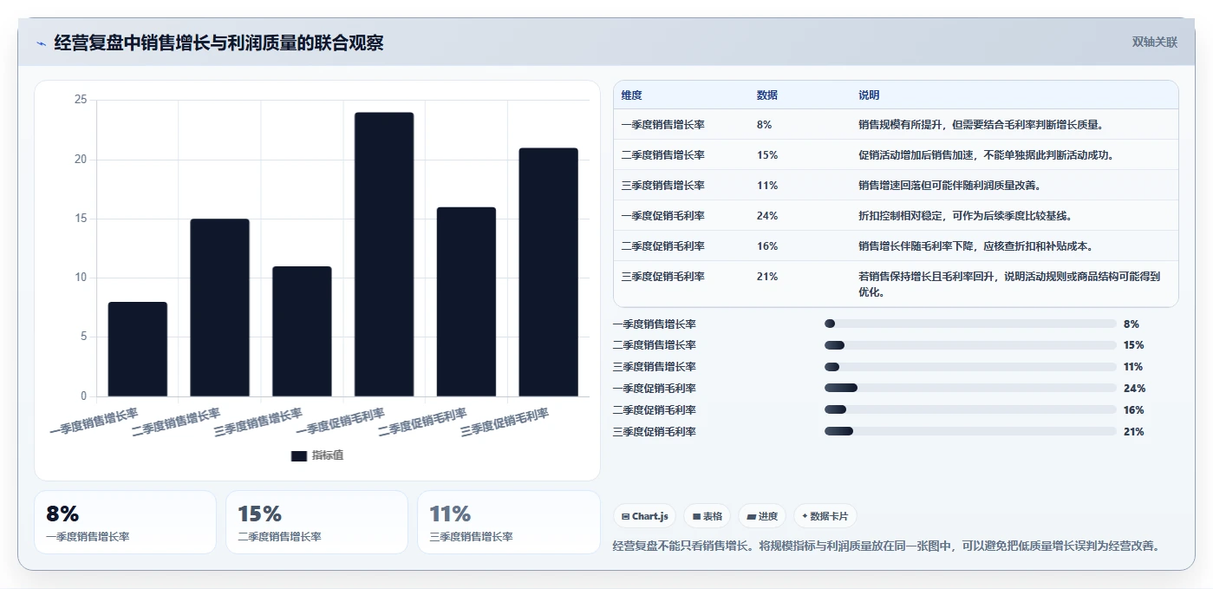Click the 一季度销售增长率 bar in the chart

click(x=137, y=350)
